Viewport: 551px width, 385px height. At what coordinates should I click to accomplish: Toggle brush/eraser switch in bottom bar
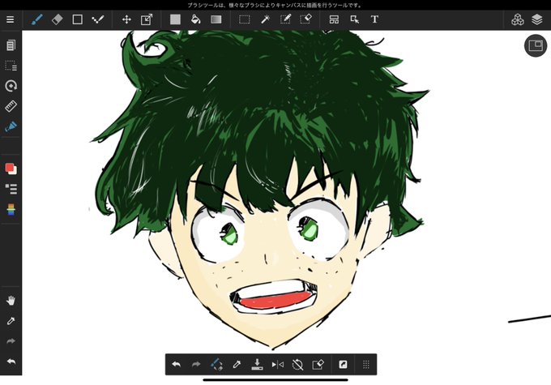pyautogui.click(x=216, y=365)
